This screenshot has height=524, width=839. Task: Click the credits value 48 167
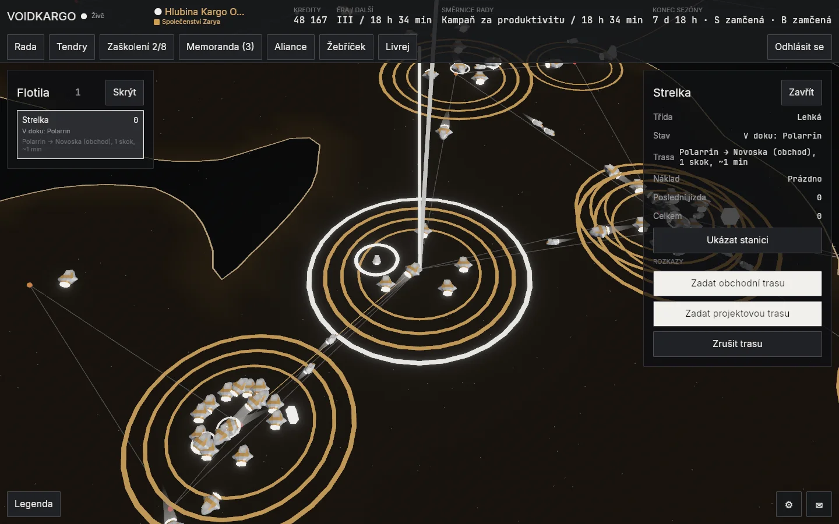[x=311, y=20]
